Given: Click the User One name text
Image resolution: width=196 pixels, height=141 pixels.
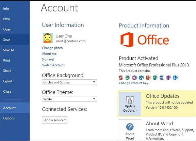Looking at the screenshot, I should click(64, 36).
